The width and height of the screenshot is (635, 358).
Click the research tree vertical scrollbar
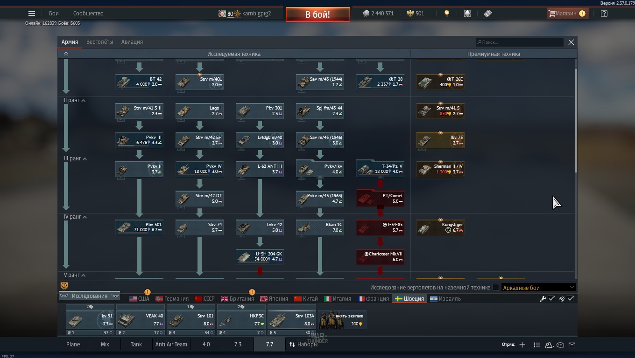[x=576, y=120]
